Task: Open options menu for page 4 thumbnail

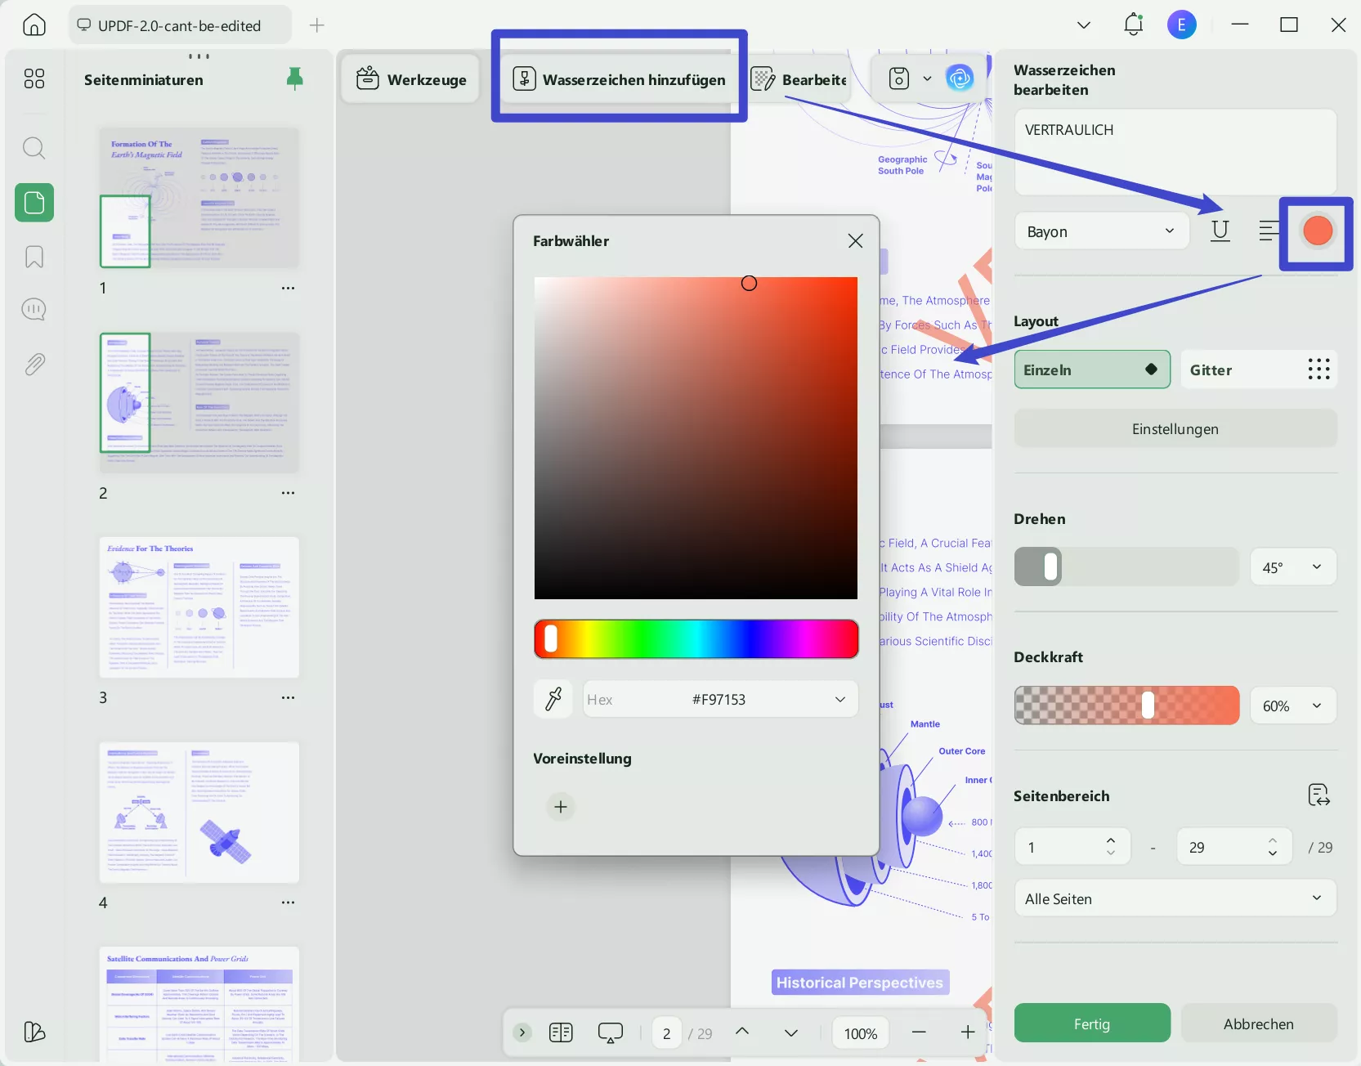Action: tap(288, 903)
